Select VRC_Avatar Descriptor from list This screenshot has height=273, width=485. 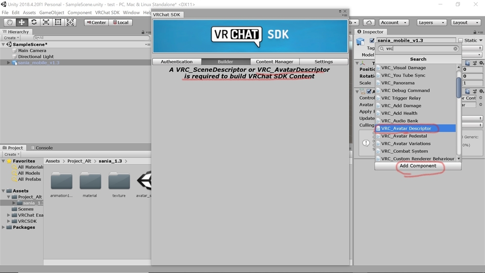415,129
